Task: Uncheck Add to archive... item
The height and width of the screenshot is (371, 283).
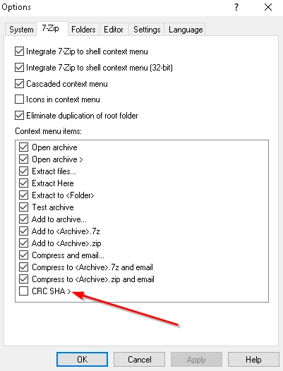Action: click(x=24, y=219)
